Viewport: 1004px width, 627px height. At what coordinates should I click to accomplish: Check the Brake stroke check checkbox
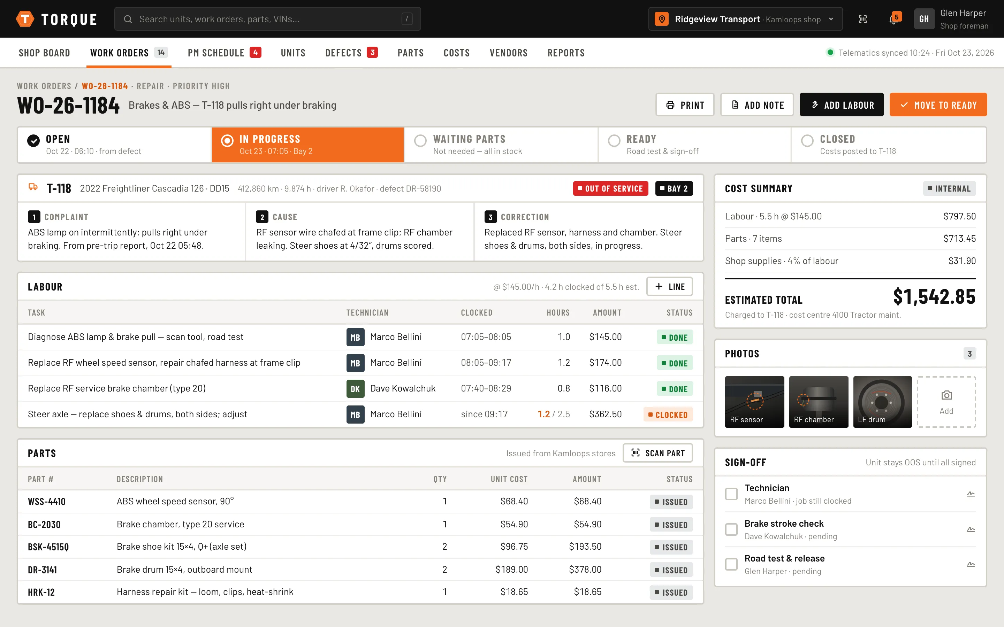(x=731, y=529)
